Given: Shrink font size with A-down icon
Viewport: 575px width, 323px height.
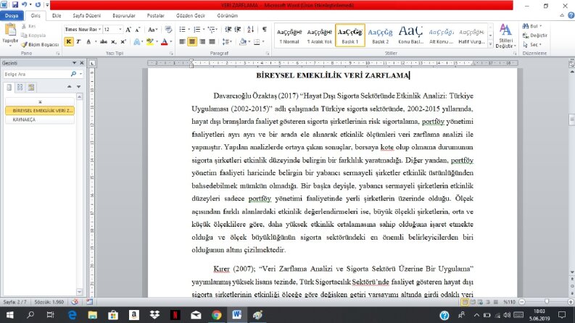Looking at the screenshot, I should coord(138,29).
